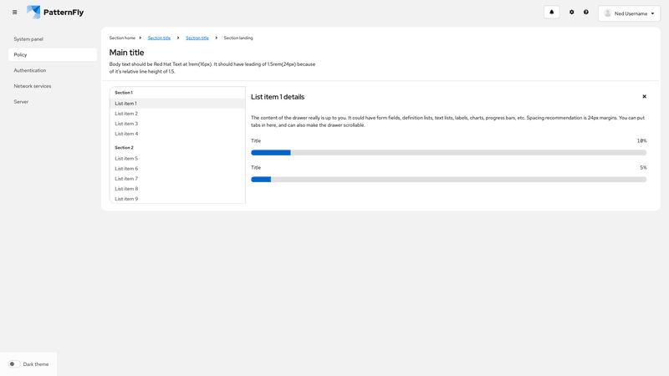
Task: Go to Network services nav item
Action: point(33,86)
